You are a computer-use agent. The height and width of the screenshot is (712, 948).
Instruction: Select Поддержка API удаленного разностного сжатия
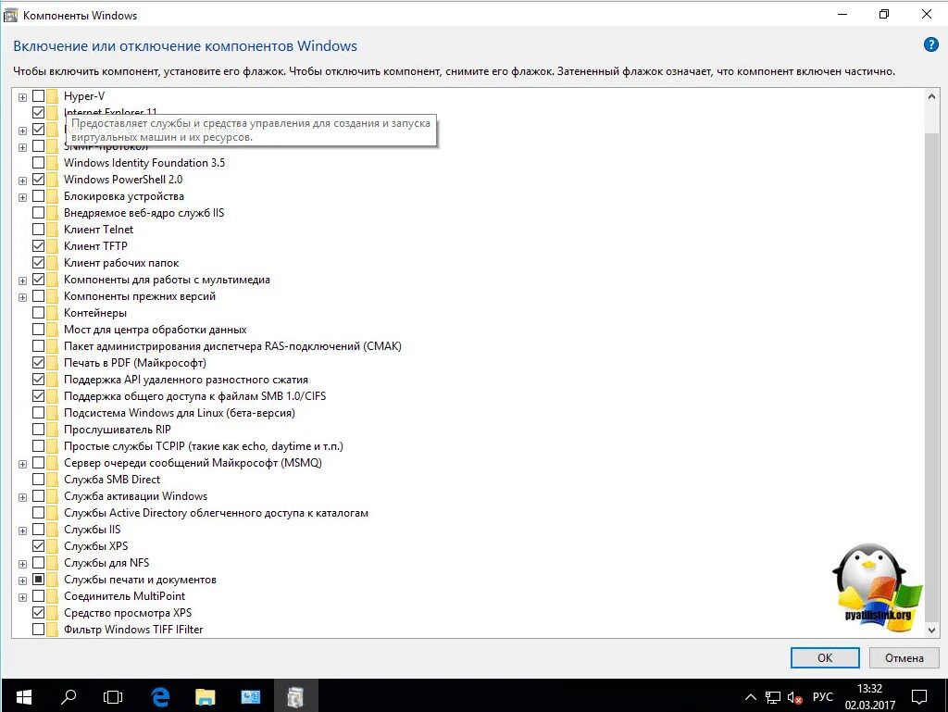tap(185, 380)
